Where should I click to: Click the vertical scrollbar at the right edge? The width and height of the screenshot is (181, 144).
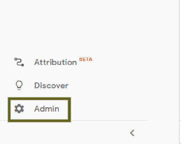(180, 72)
